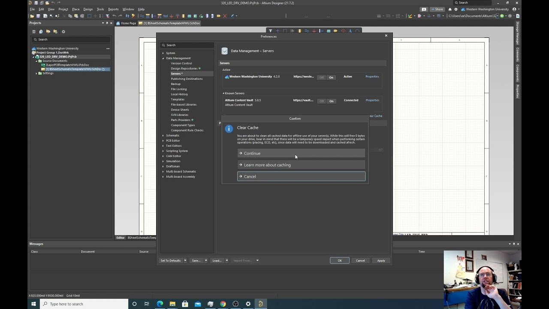The height and width of the screenshot is (309, 549).
Task: Turn Off Western Washington University server
Action: pos(321,77)
